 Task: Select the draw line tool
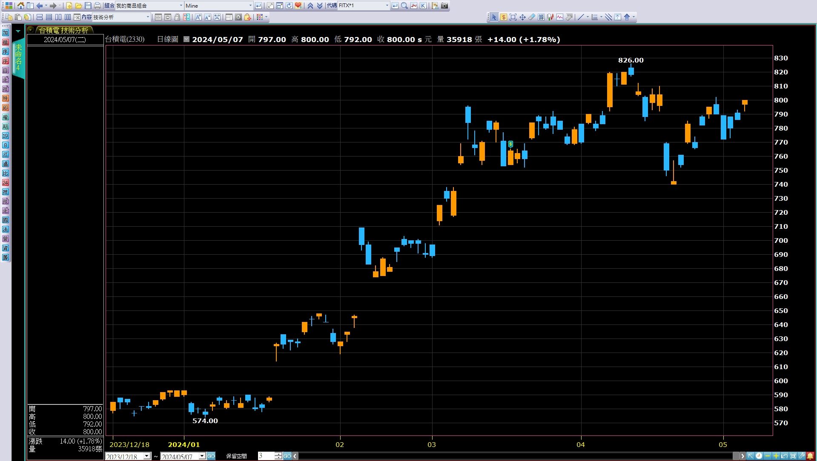[581, 17]
